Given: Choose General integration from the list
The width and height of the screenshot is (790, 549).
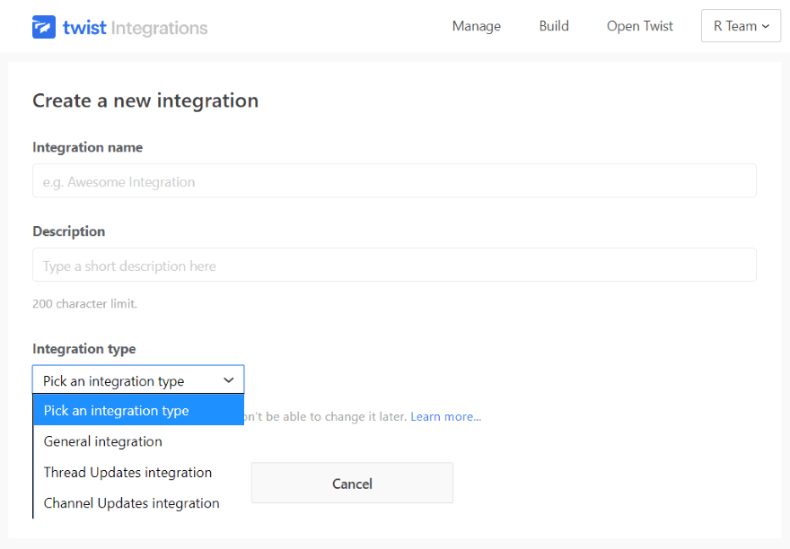Looking at the screenshot, I should 103,441.
